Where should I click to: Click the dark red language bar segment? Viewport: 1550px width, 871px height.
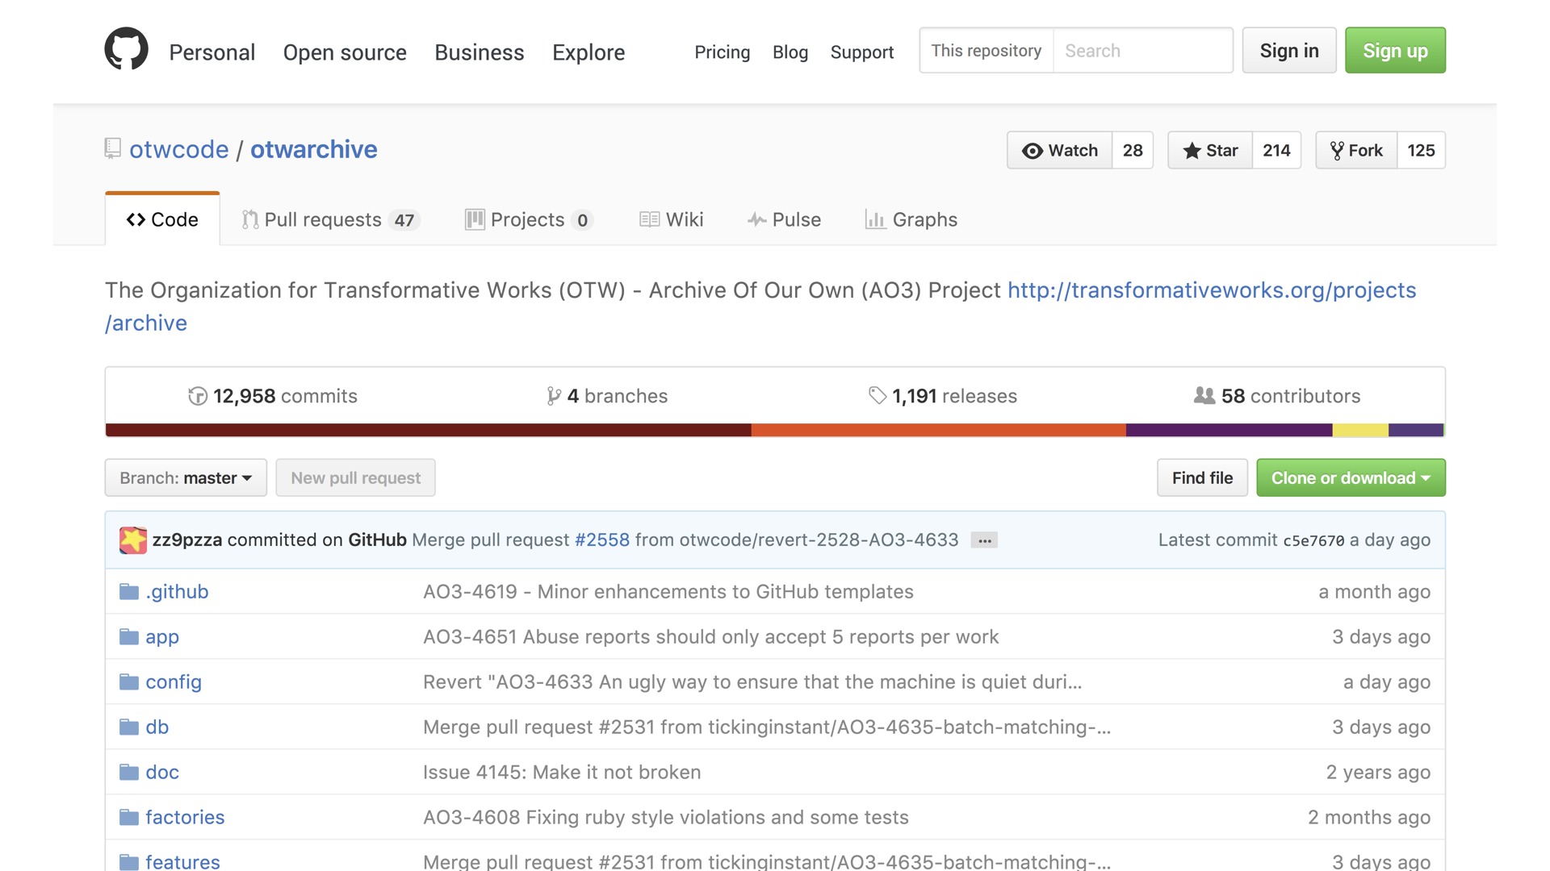(429, 430)
